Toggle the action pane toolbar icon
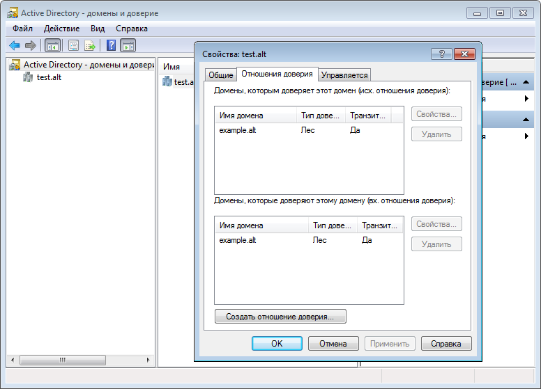Screen dimensions: 541x389 [x=128, y=45]
